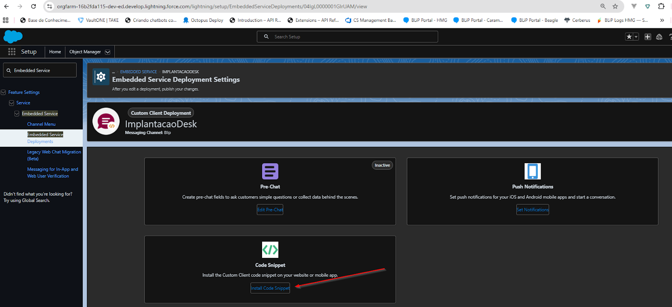Open the Object Manager dropdown arrow
This screenshot has height=307, width=672.
click(108, 52)
